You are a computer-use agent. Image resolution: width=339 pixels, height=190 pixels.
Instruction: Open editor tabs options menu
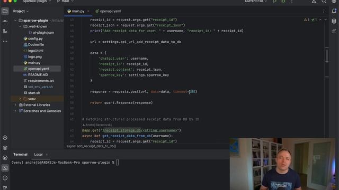[324, 11]
